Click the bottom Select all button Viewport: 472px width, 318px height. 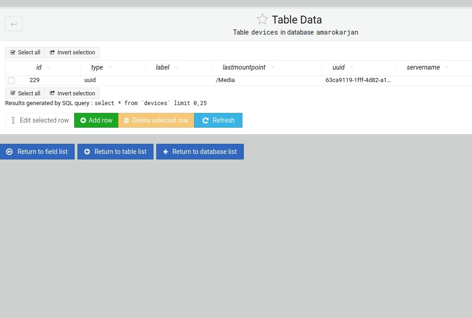pos(25,94)
